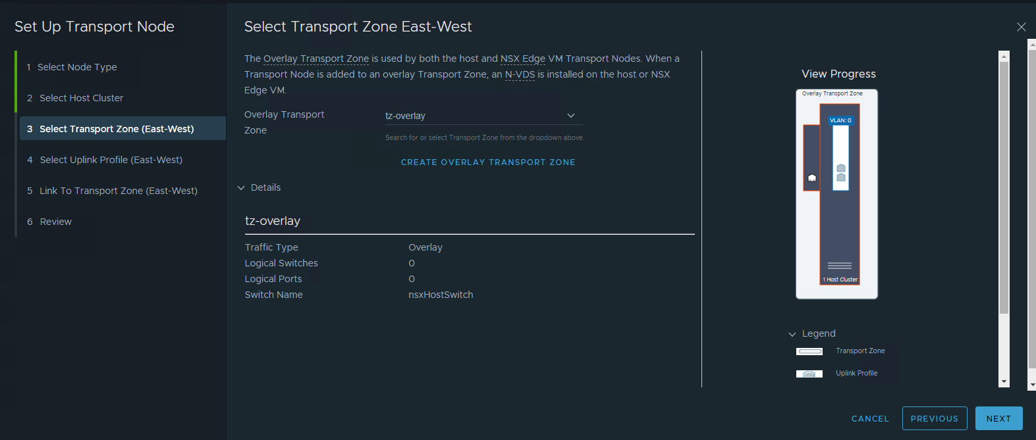Click the small node icon on diagram's left block
Viewport: 1036px width, 440px height.
pyautogui.click(x=812, y=178)
